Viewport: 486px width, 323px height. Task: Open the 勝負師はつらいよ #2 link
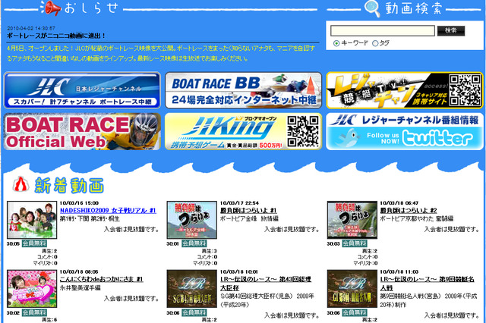coord(409,210)
